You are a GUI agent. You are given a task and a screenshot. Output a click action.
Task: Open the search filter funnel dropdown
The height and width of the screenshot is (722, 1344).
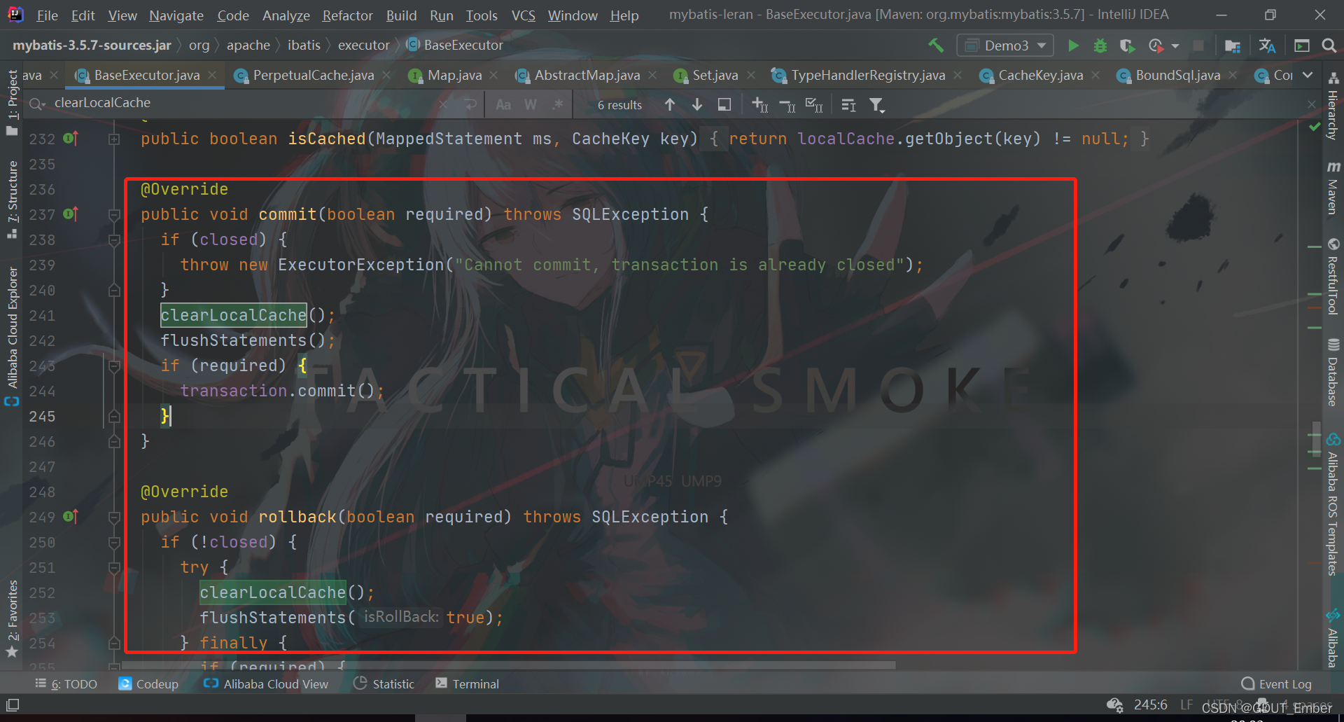point(877,105)
